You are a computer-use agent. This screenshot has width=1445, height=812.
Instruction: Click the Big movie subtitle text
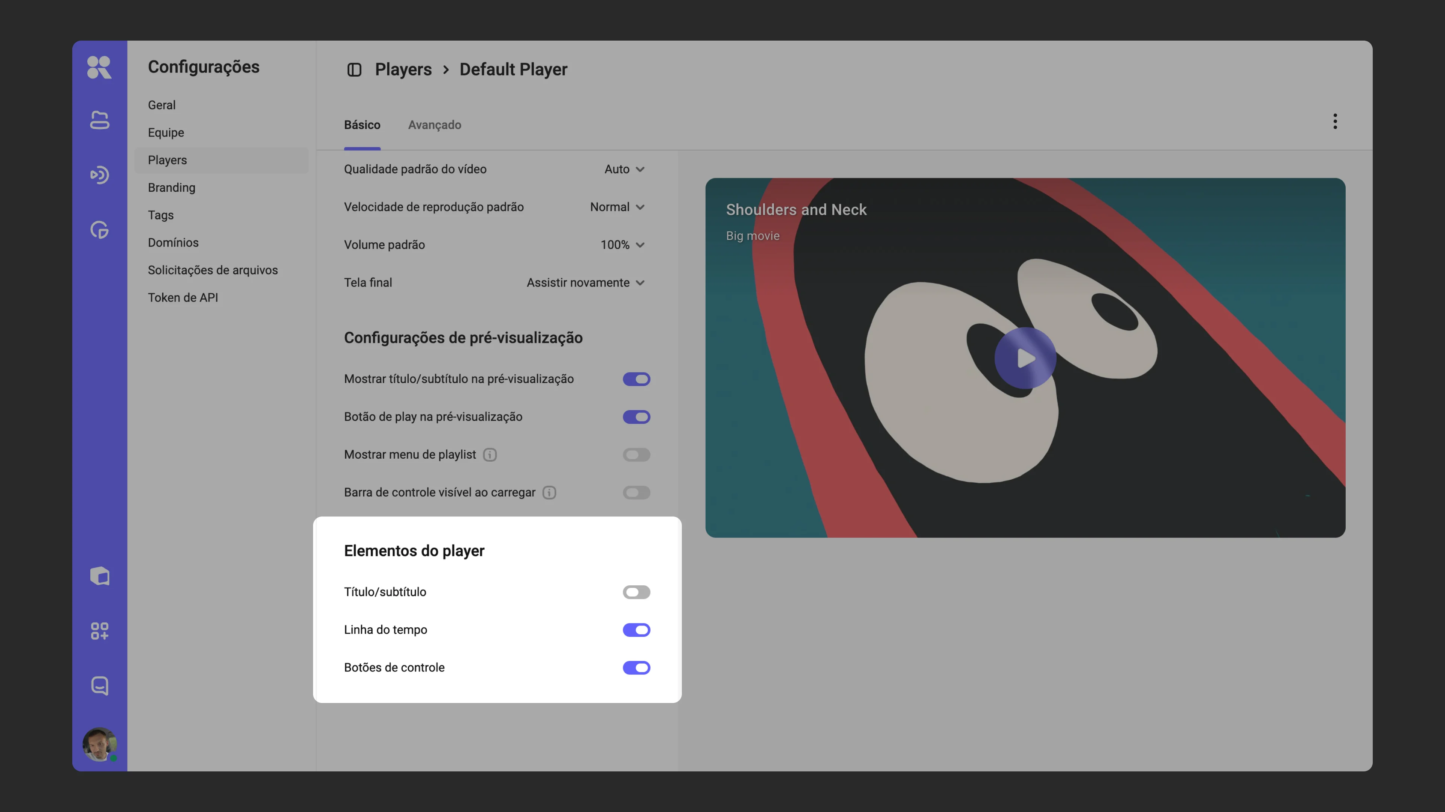(753, 236)
